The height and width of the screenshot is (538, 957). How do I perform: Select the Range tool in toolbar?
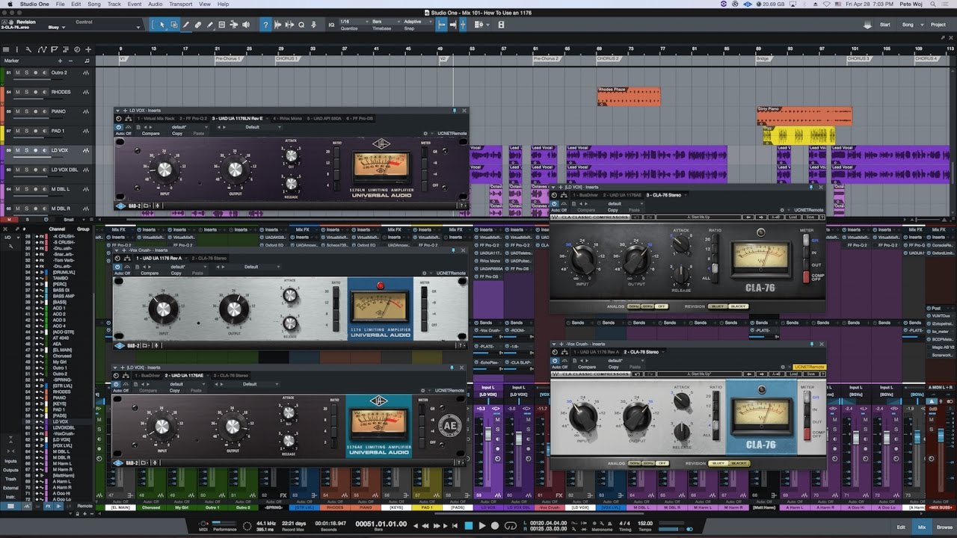click(x=173, y=25)
